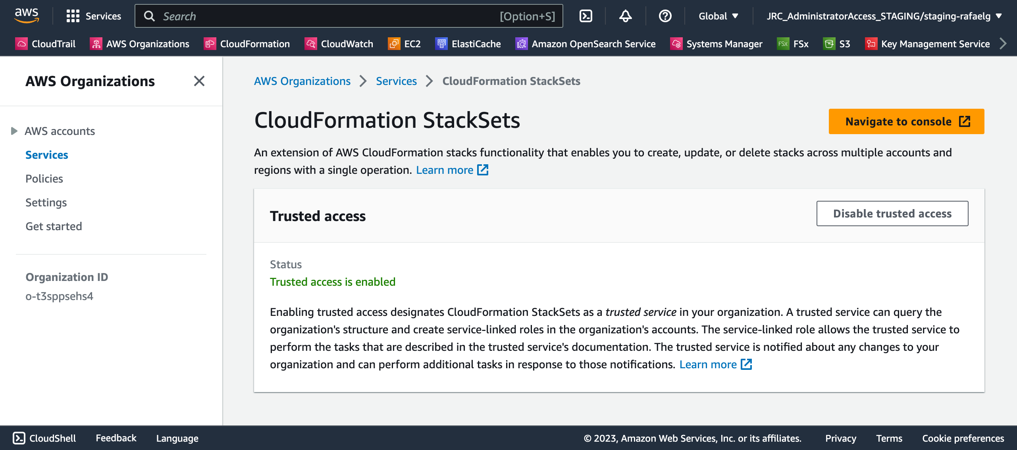View notifications via the bell icon
This screenshot has width=1017, height=450.
click(x=625, y=16)
